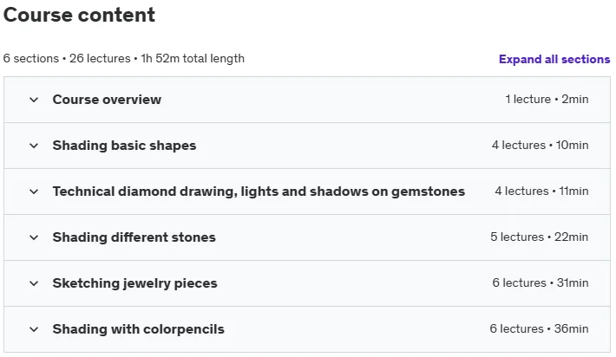Select Sketching jewelry pieces section heading
This screenshot has width=616, height=357.
coord(134,283)
